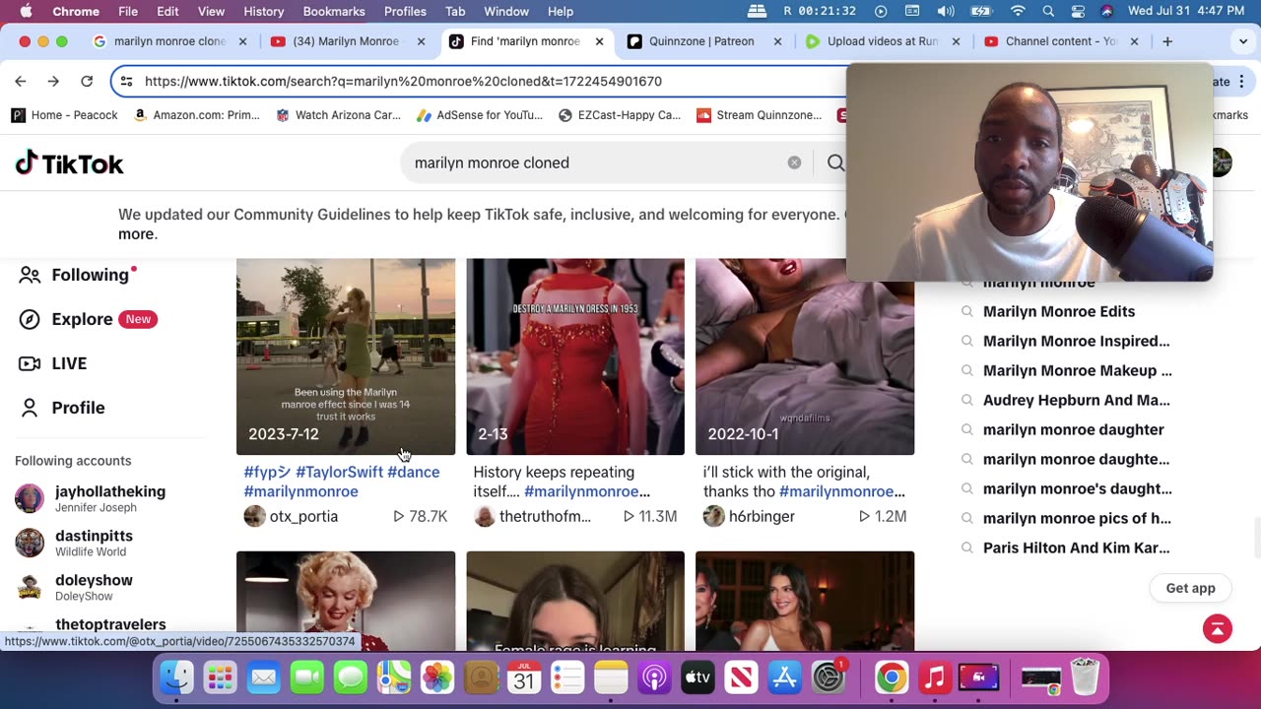Screen dimensions: 1261x709
Task: Open Photos from the Dock
Action: pyautogui.click(x=437, y=677)
